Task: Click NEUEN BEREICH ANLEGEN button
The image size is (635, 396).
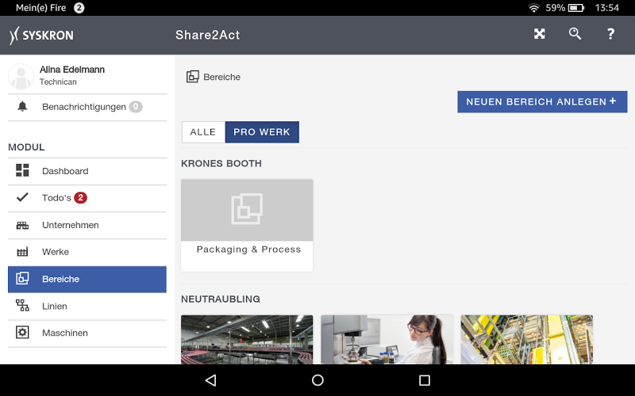Action: point(542,102)
